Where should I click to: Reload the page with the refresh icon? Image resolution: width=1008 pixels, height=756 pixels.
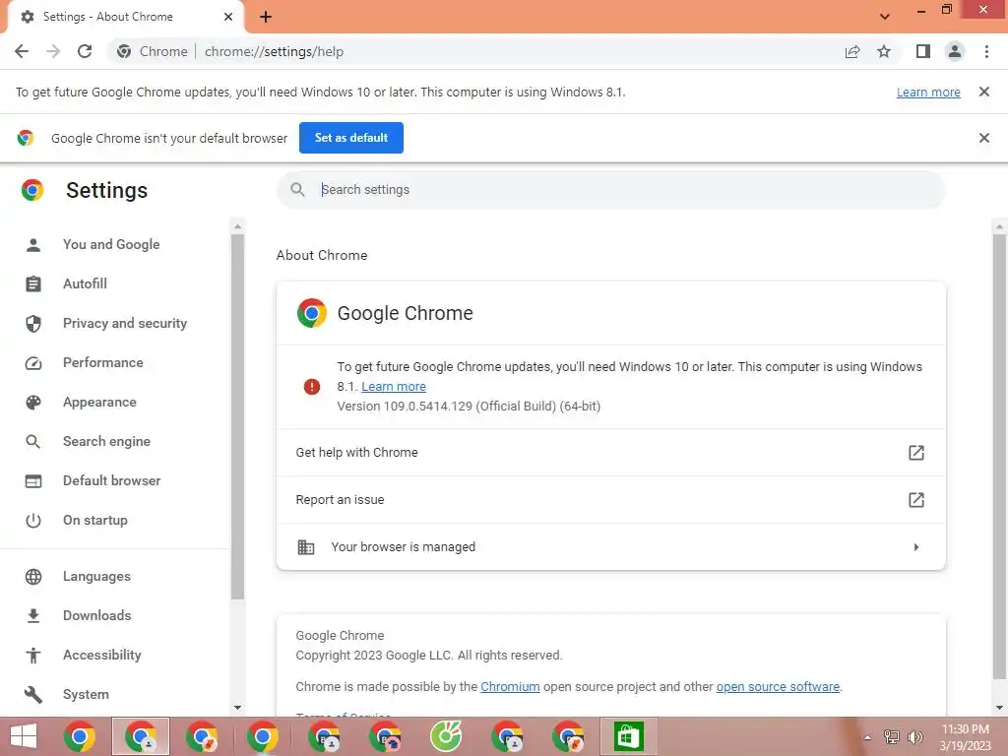point(85,51)
